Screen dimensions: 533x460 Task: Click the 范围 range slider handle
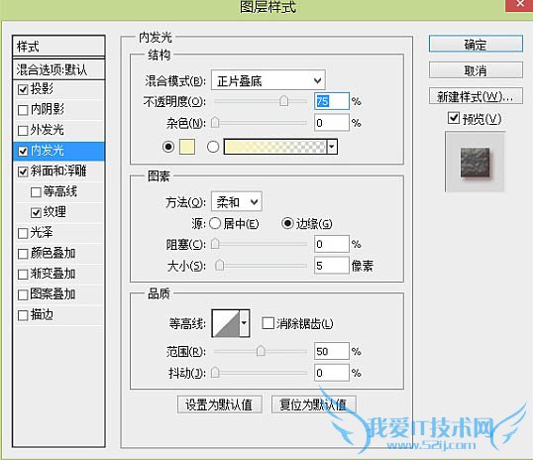point(261,351)
